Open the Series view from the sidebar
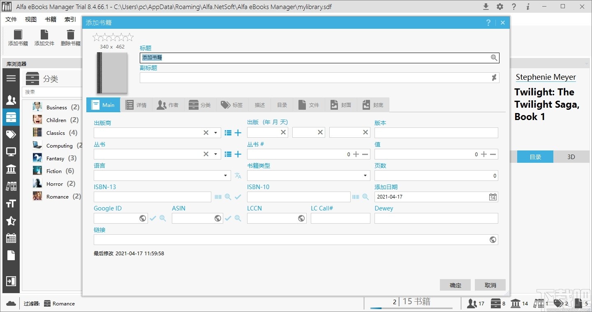 click(x=11, y=186)
